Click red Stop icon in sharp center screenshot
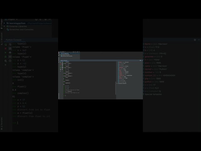201x151 pixels. pos(61,64)
